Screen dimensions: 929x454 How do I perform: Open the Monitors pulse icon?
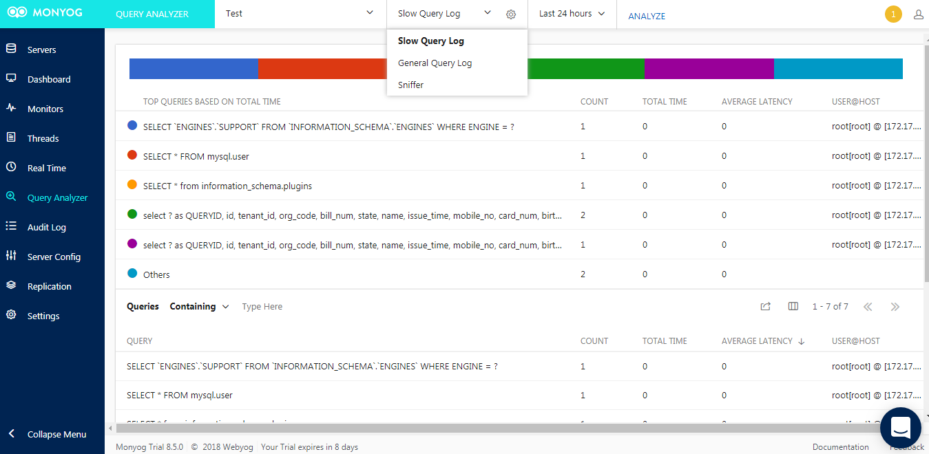[11, 108]
